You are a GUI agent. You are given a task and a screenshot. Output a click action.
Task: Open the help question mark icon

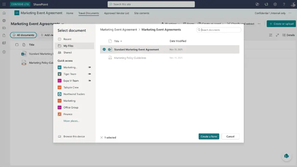point(284,4)
